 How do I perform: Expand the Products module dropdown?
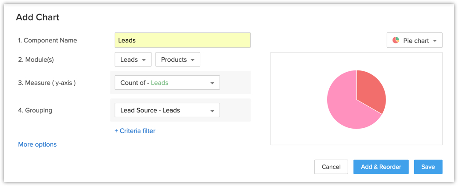[177, 60]
